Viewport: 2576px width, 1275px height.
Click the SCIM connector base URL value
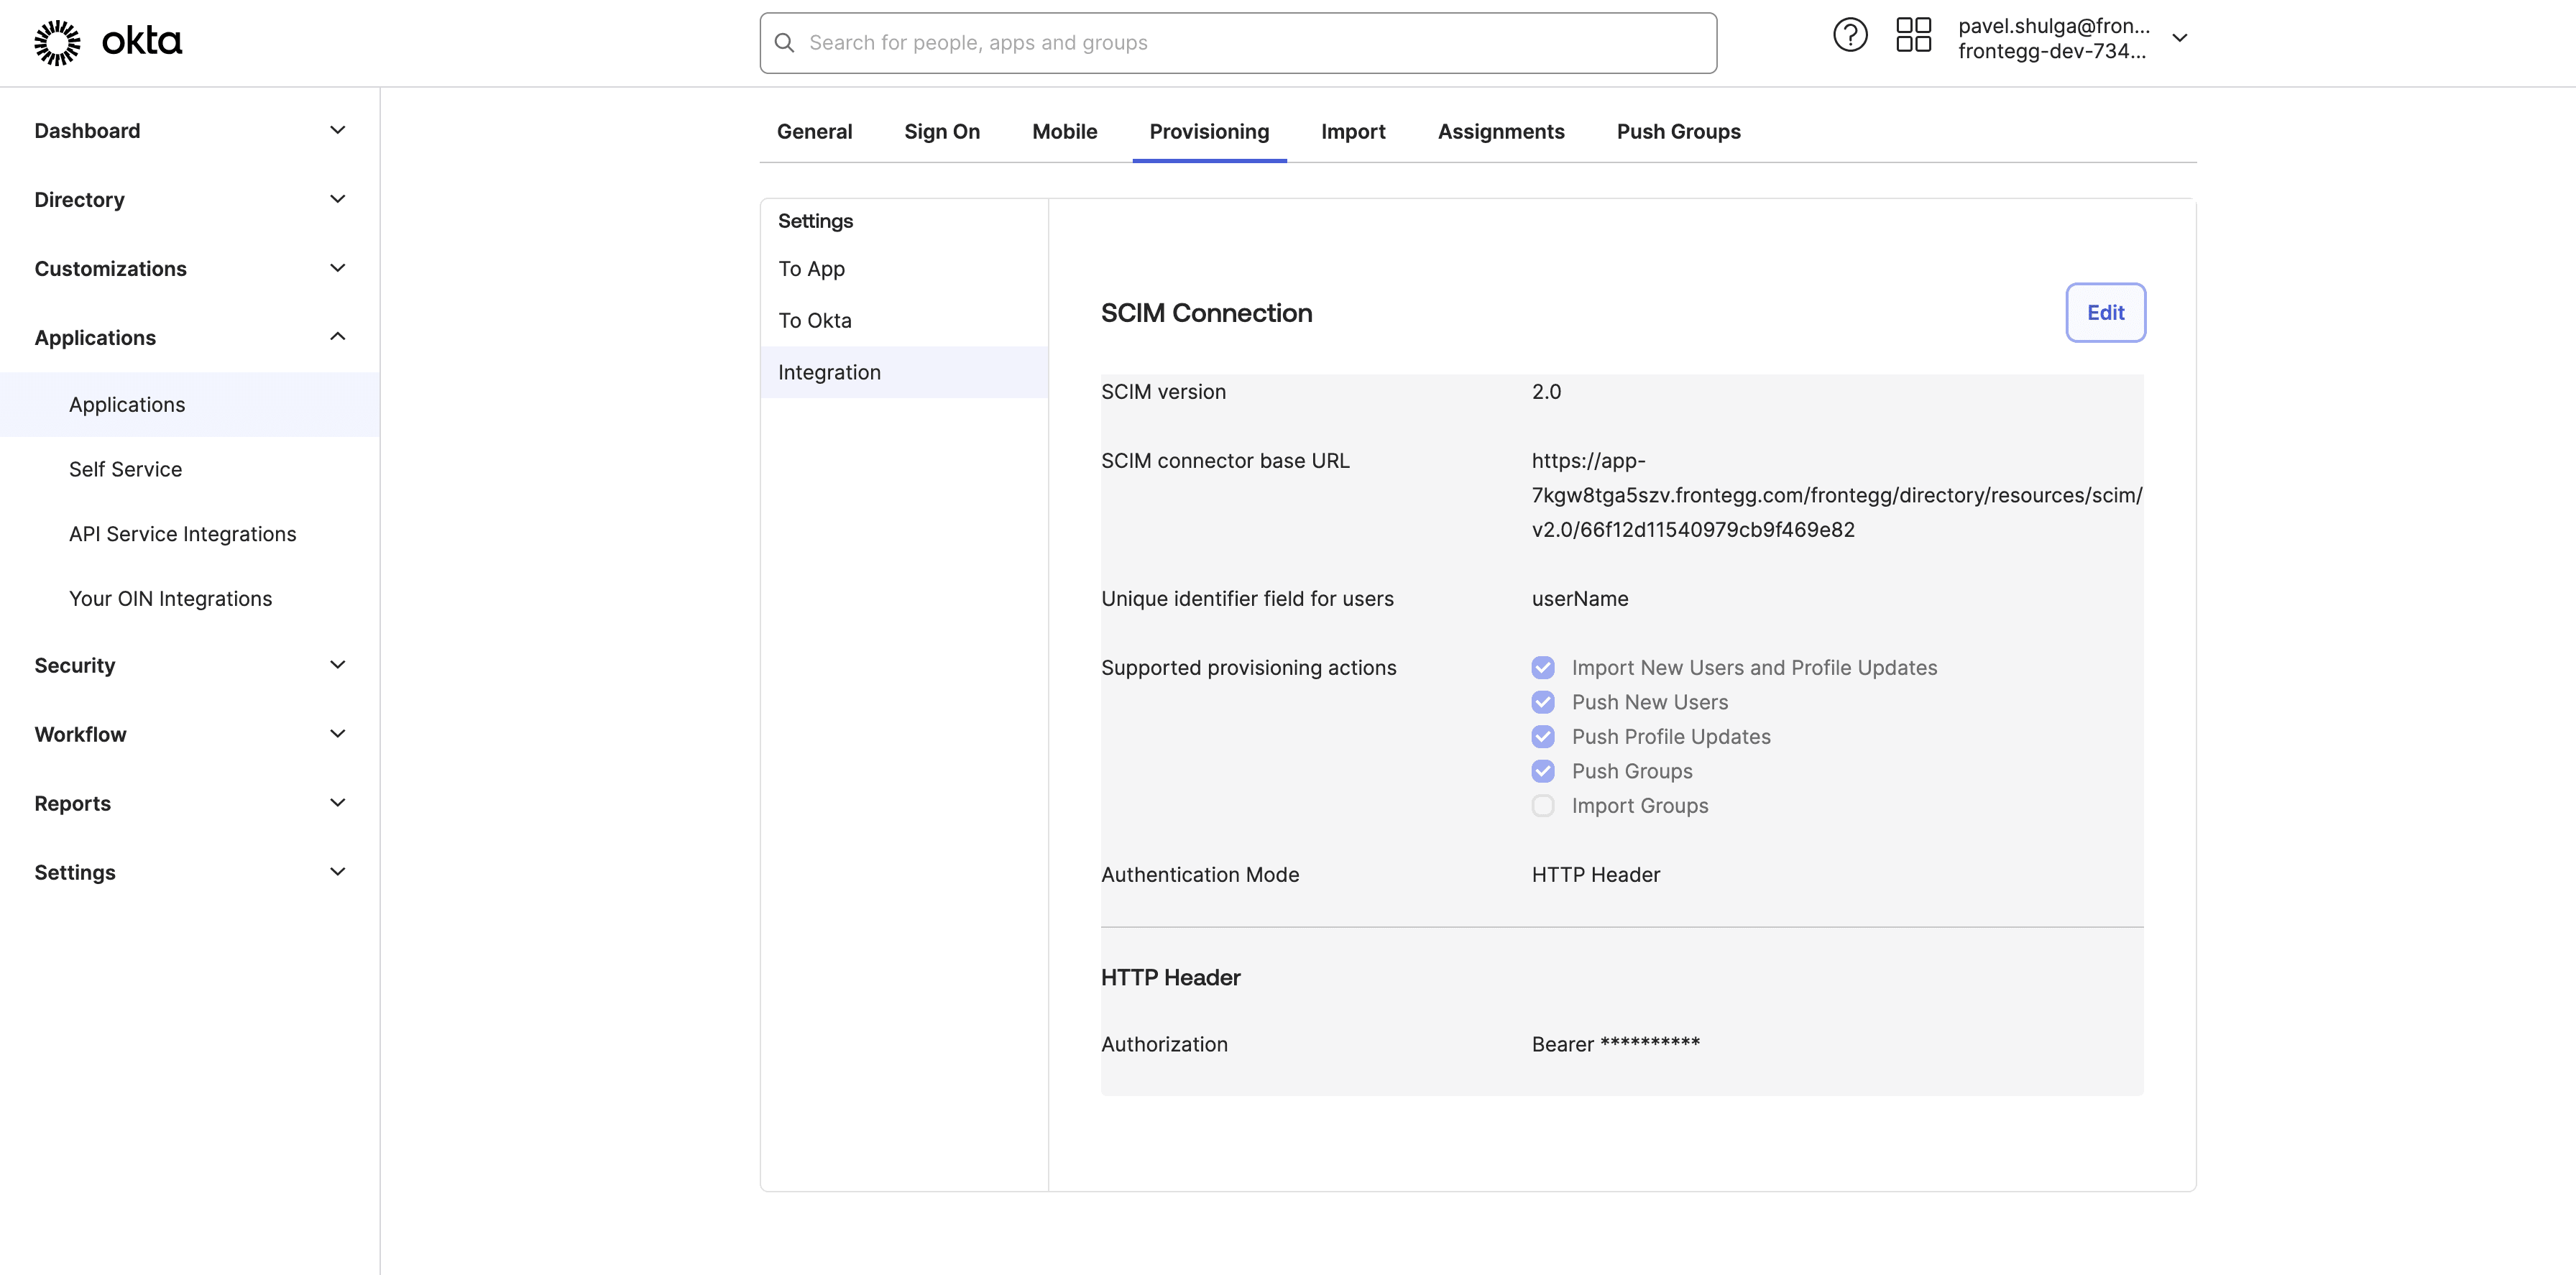[x=1836, y=495]
